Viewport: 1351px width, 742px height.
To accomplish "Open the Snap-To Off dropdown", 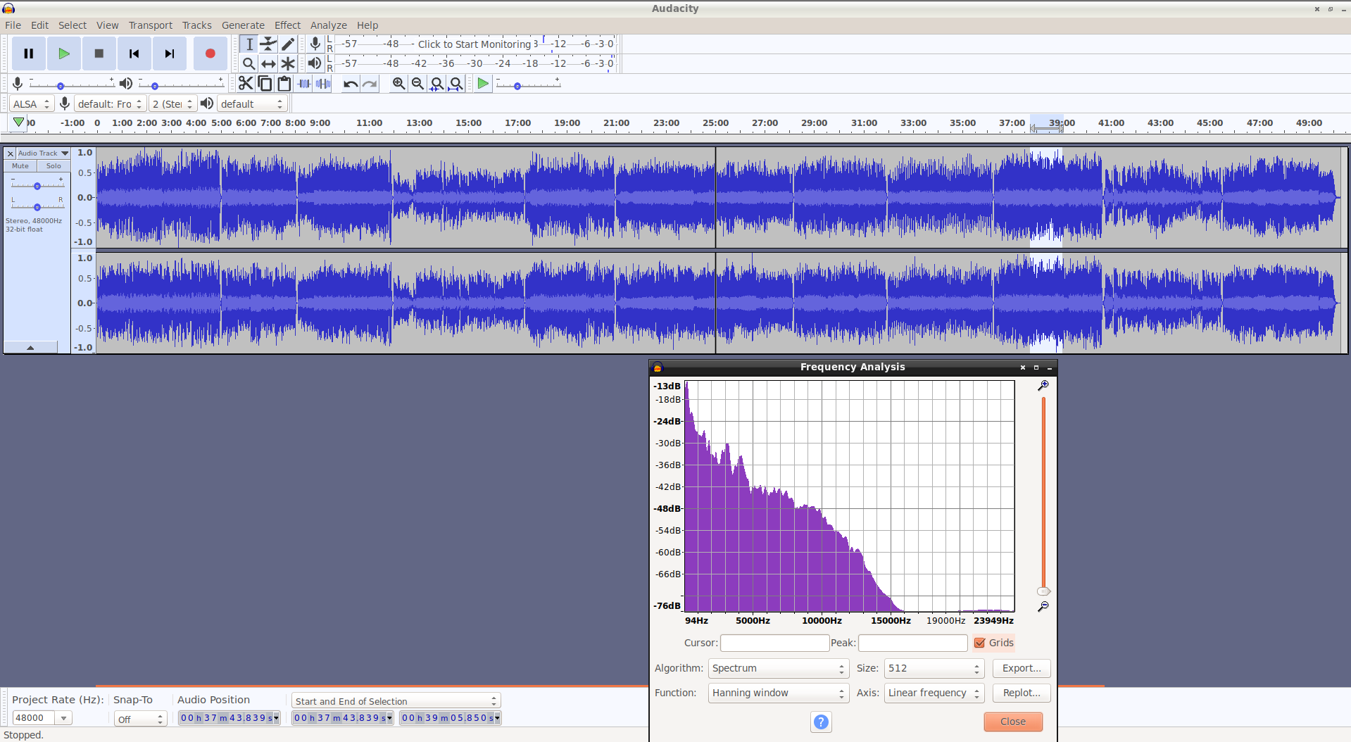I will pos(140,719).
